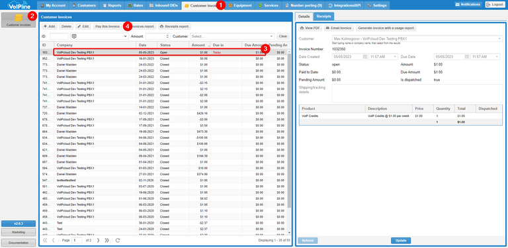The image size is (508, 248).
Task: Click the Shipping/tracking details text area
Action: pos(417,93)
